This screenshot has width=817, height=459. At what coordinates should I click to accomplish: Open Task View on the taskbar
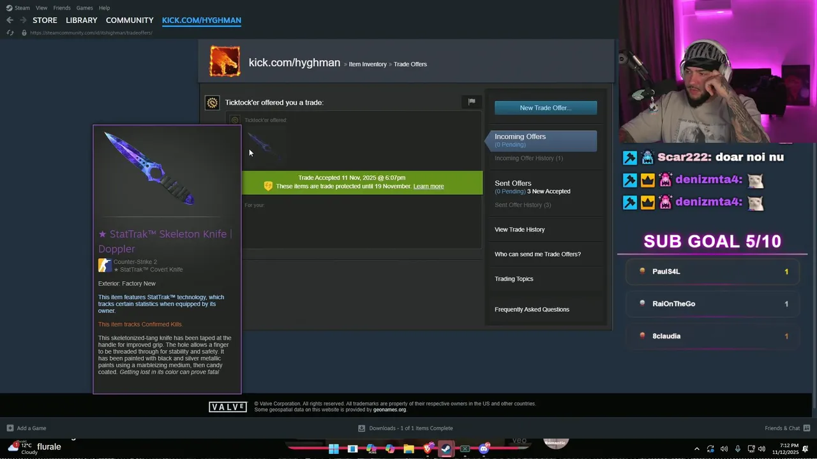pyautogui.click(x=352, y=449)
